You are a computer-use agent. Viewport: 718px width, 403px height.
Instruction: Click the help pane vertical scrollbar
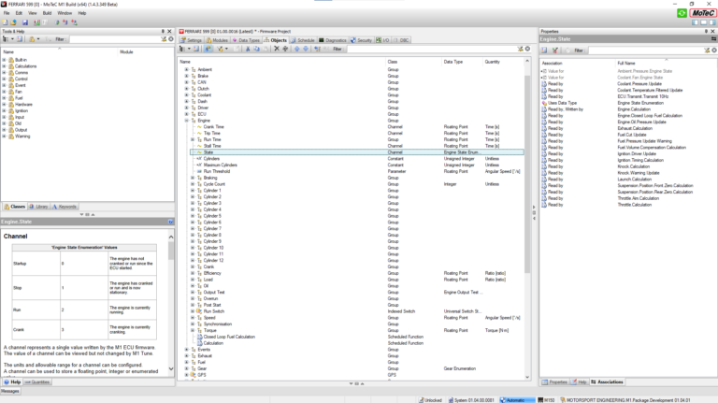coord(171,252)
